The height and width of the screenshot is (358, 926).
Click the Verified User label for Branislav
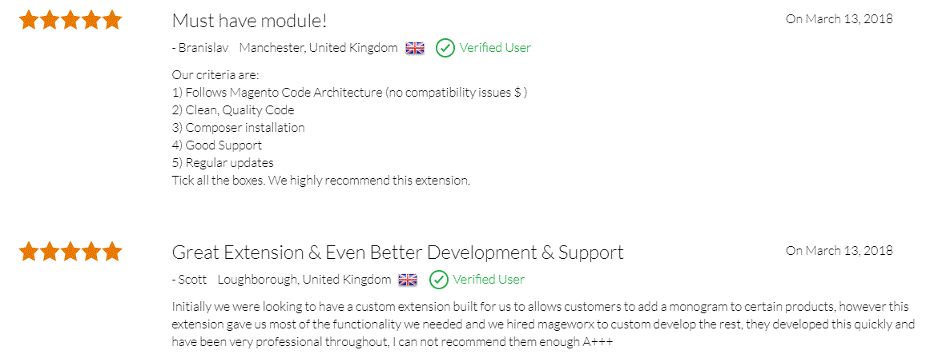point(495,48)
